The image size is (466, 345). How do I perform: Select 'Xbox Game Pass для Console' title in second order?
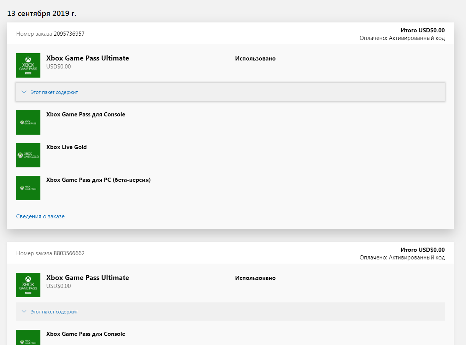(86, 334)
